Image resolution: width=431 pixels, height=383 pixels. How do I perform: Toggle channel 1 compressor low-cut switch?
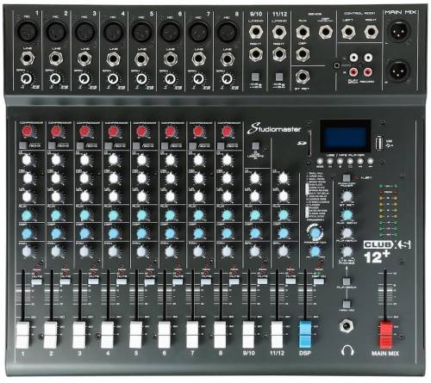point(23,145)
